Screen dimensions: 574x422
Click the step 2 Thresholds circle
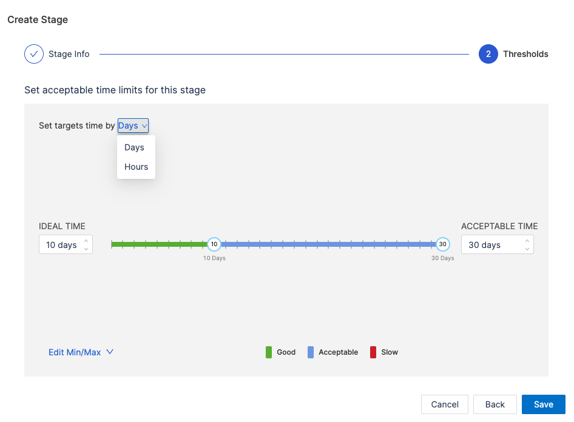488,54
